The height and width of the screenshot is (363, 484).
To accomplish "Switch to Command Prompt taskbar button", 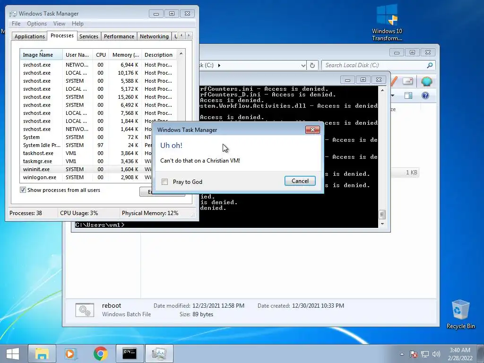I will pyautogui.click(x=130, y=354).
